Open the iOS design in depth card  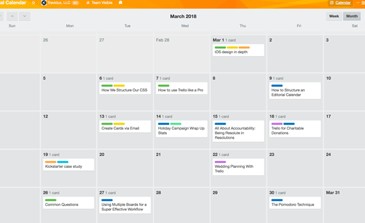238,50
